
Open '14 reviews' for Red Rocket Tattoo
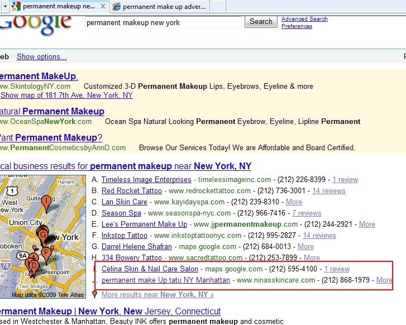(x=329, y=190)
